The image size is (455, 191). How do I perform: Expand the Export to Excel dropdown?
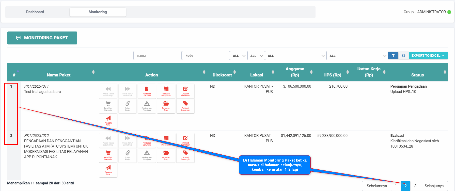pos(428,56)
